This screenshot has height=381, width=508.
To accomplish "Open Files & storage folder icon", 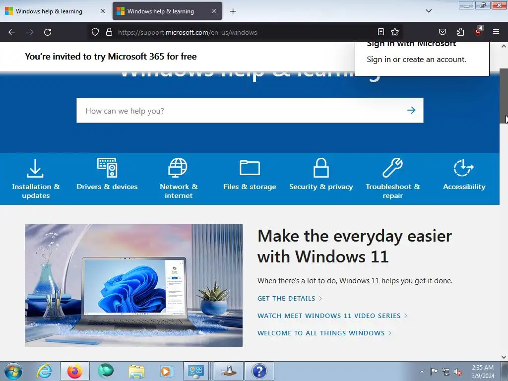I will click(x=250, y=168).
